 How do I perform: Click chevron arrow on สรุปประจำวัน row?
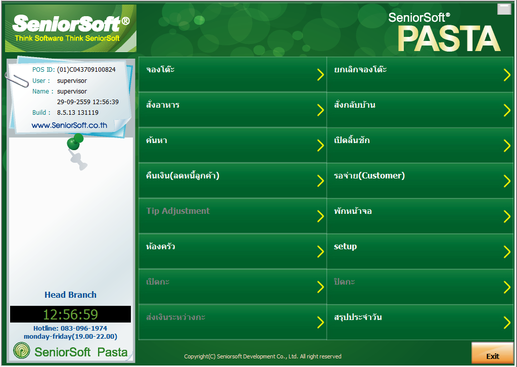click(507, 323)
